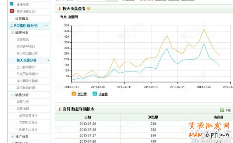Collapse PC端店铺分析 using its minus icon
The width and height of the screenshot is (233, 143).
(x=46, y=26)
